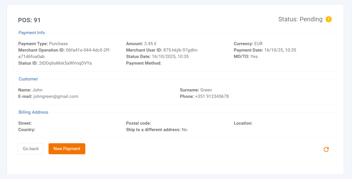
Task: Start a New Payment
Action: coord(67,149)
